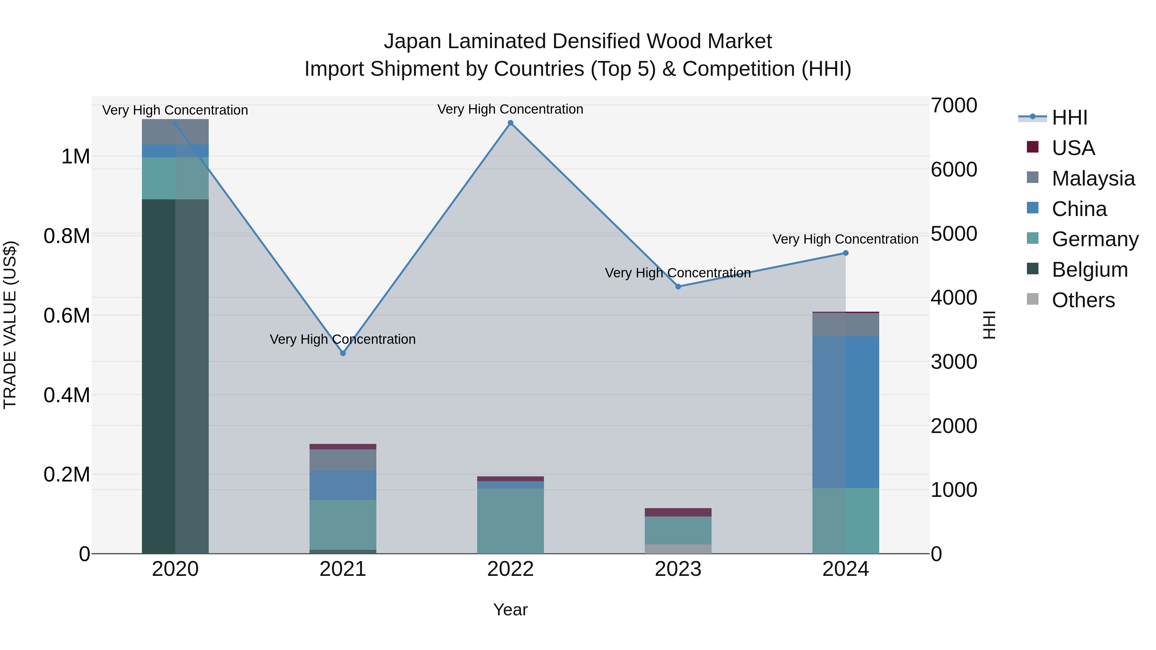Click the Others bar segment in 2023
Viewport: 1156px width, 650px height.
pos(678,549)
